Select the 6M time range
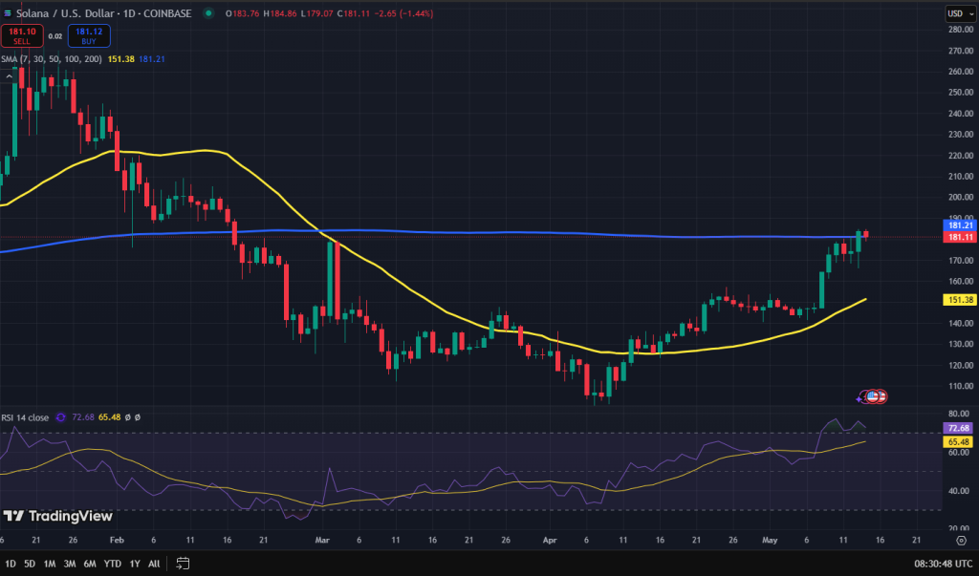979x576 pixels. point(90,564)
